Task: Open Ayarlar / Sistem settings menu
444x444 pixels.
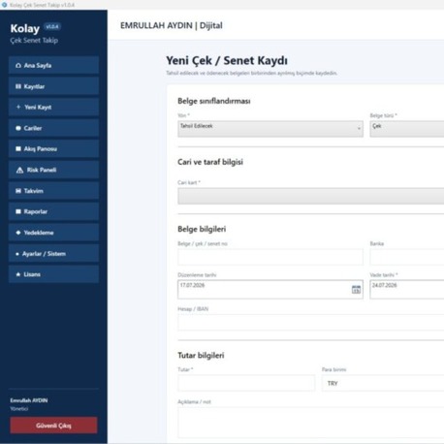Action: [x=54, y=254]
